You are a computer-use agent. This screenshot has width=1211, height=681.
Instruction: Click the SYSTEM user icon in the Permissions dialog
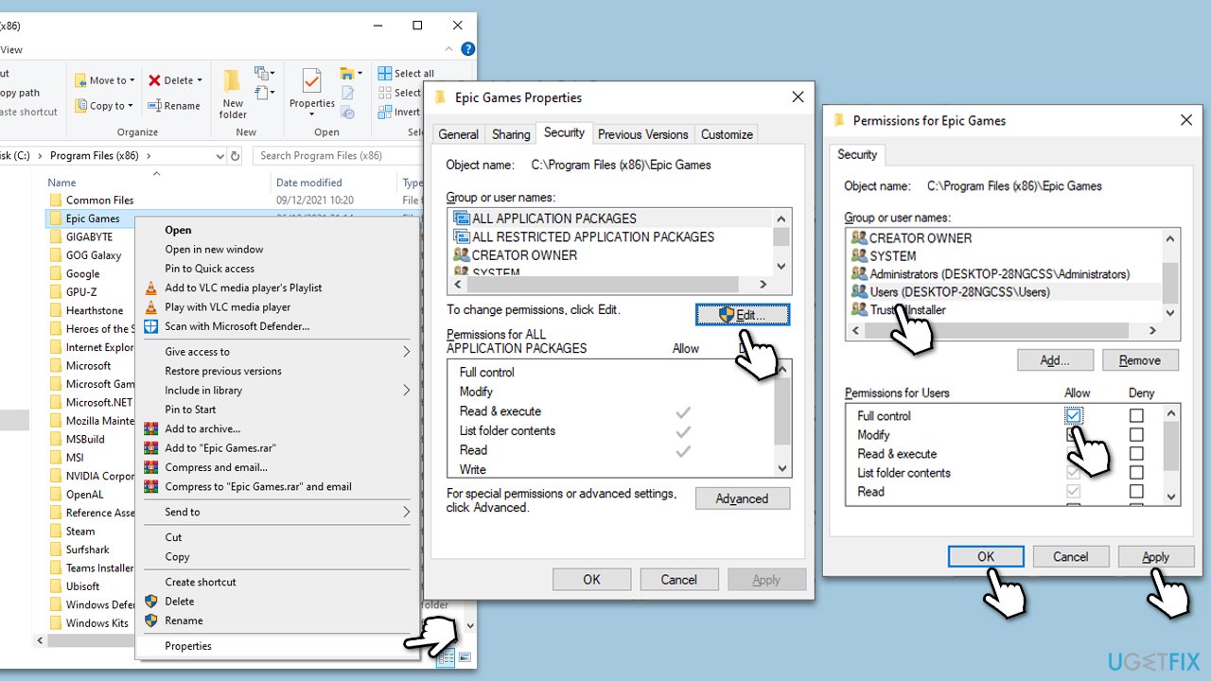tap(859, 255)
